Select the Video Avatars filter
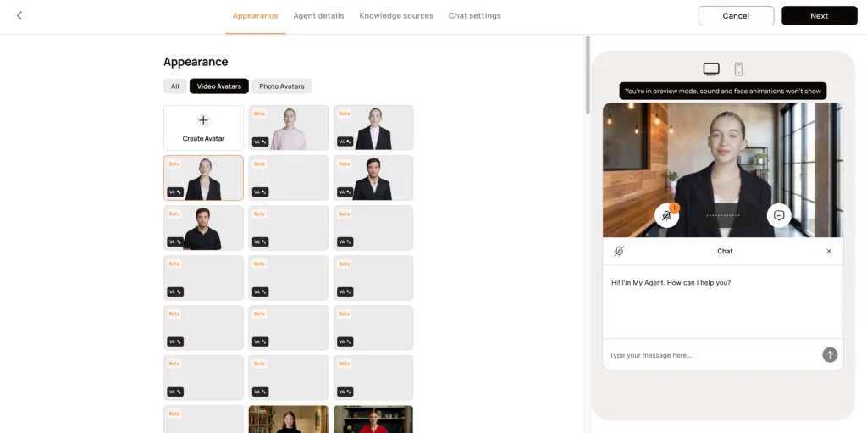Image resolution: width=867 pixels, height=433 pixels. tap(219, 86)
